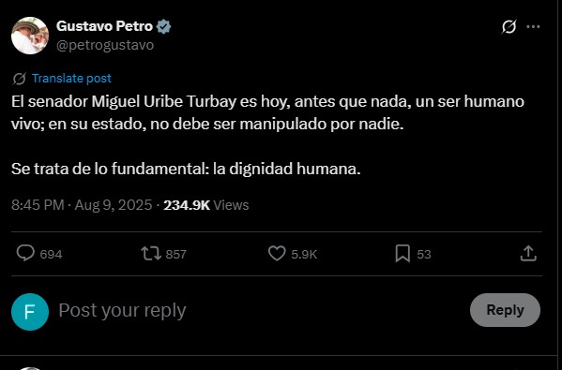
Task: Click the 5.9K likes count
Action: [x=304, y=254]
